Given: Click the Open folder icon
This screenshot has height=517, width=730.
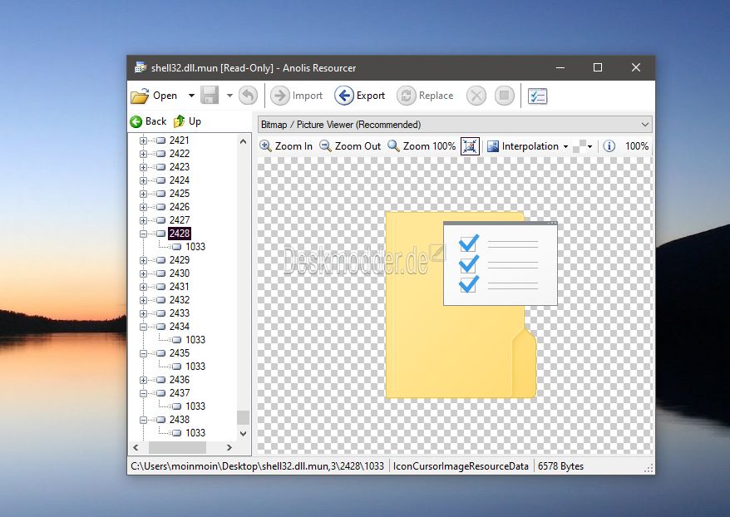Looking at the screenshot, I should (140, 96).
